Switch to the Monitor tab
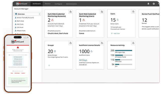Viewport: 163px width, 98px height. point(48,4)
